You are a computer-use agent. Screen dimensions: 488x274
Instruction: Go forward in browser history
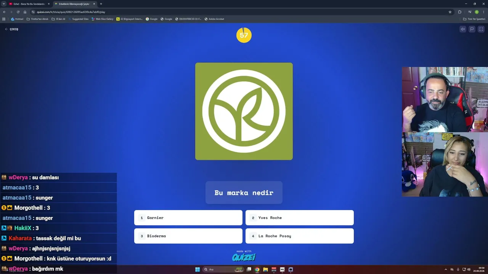pos(11,12)
